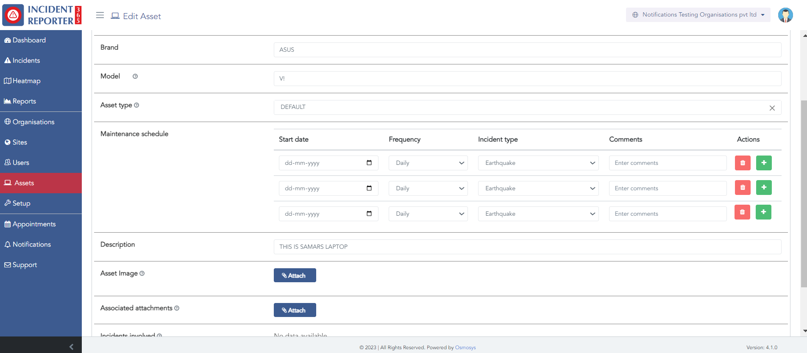This screenshot has width=807, height=353.
Task: Open the second row's Incident type dropdown
Action: point(538,188)
